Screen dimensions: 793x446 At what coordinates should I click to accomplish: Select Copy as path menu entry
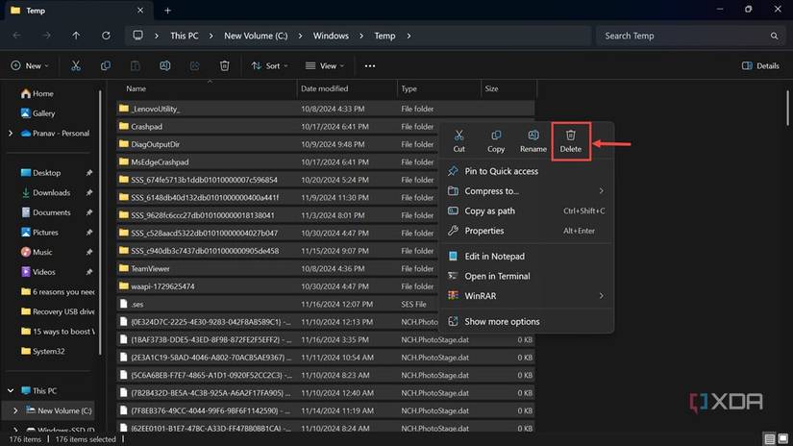pos(527,211)
